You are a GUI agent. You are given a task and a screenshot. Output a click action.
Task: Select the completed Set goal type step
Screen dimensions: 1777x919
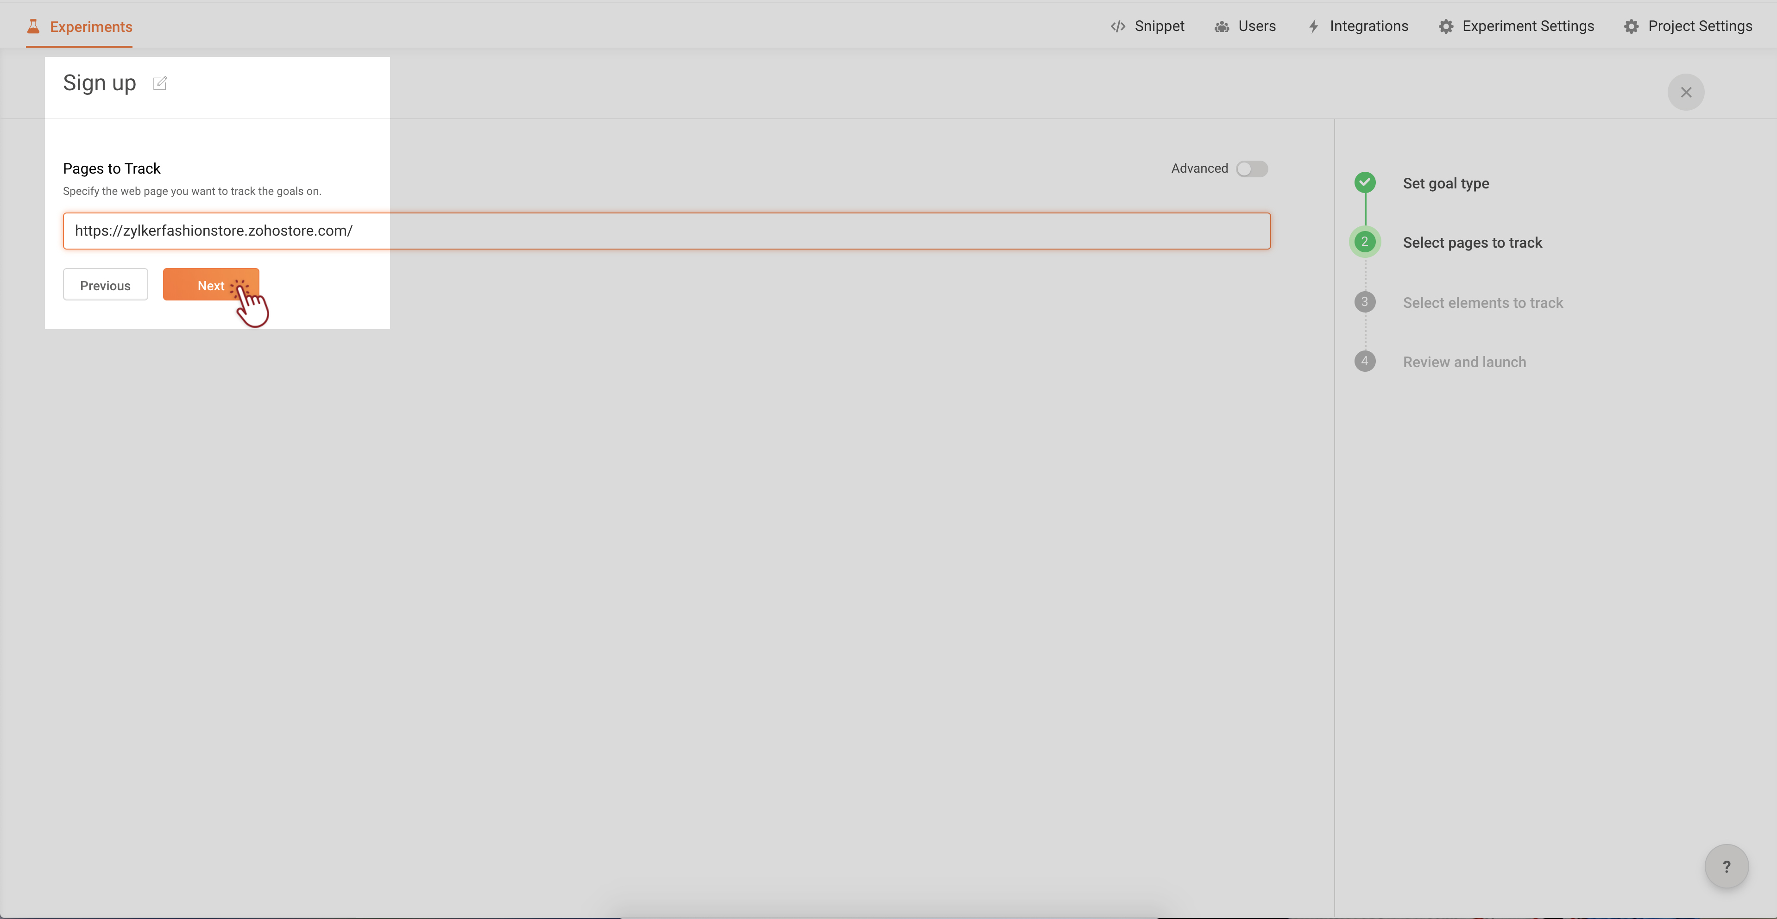(1445, 183)
